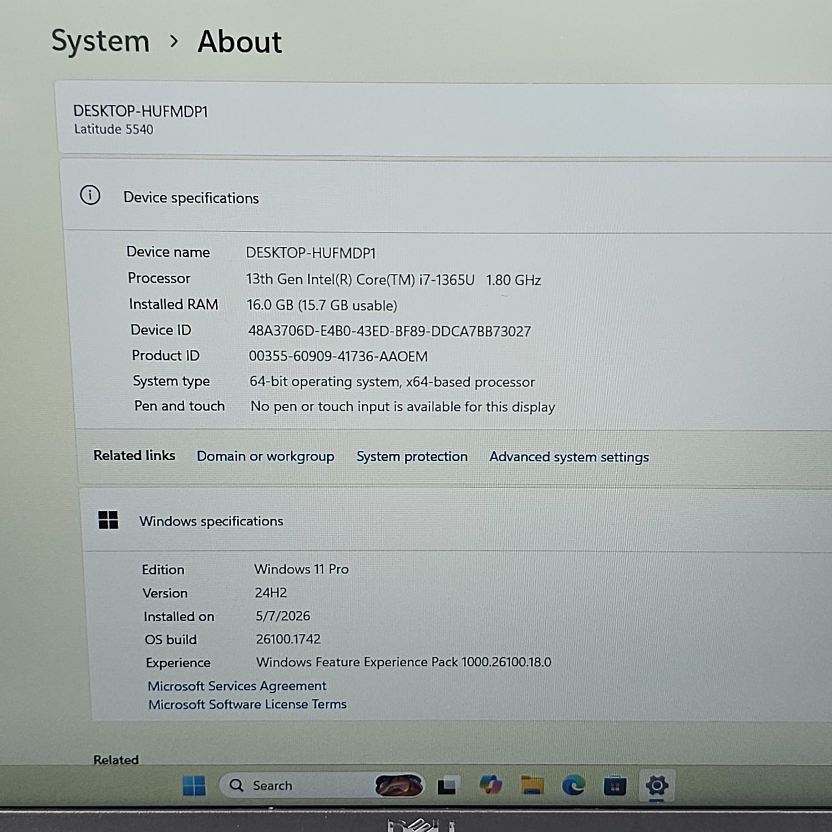Open Advanced system settings link
This screenshot has width=832, height=832.
[569, 457]
